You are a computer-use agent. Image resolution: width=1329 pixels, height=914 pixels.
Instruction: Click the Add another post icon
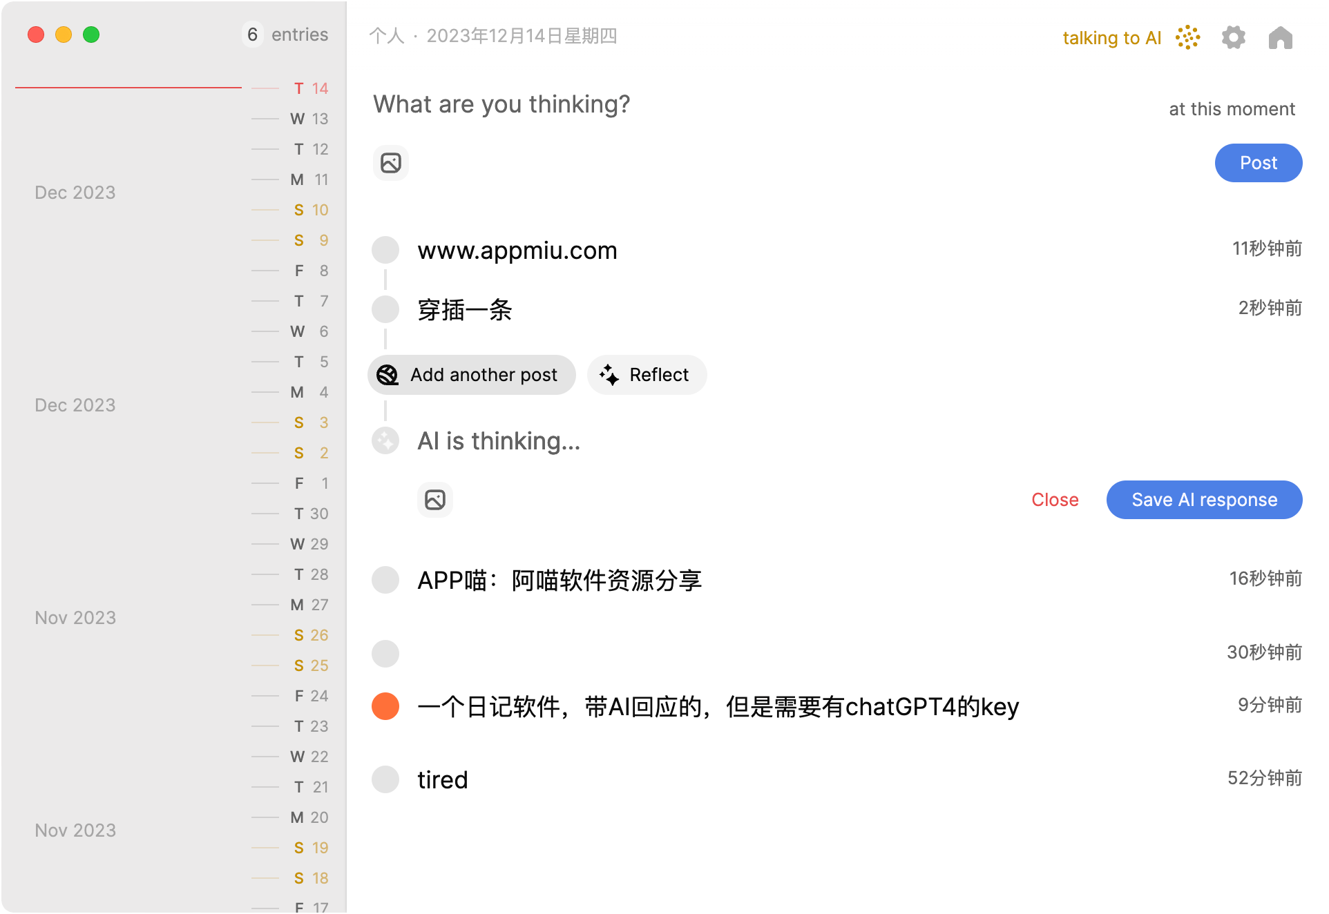coord(388,375)
